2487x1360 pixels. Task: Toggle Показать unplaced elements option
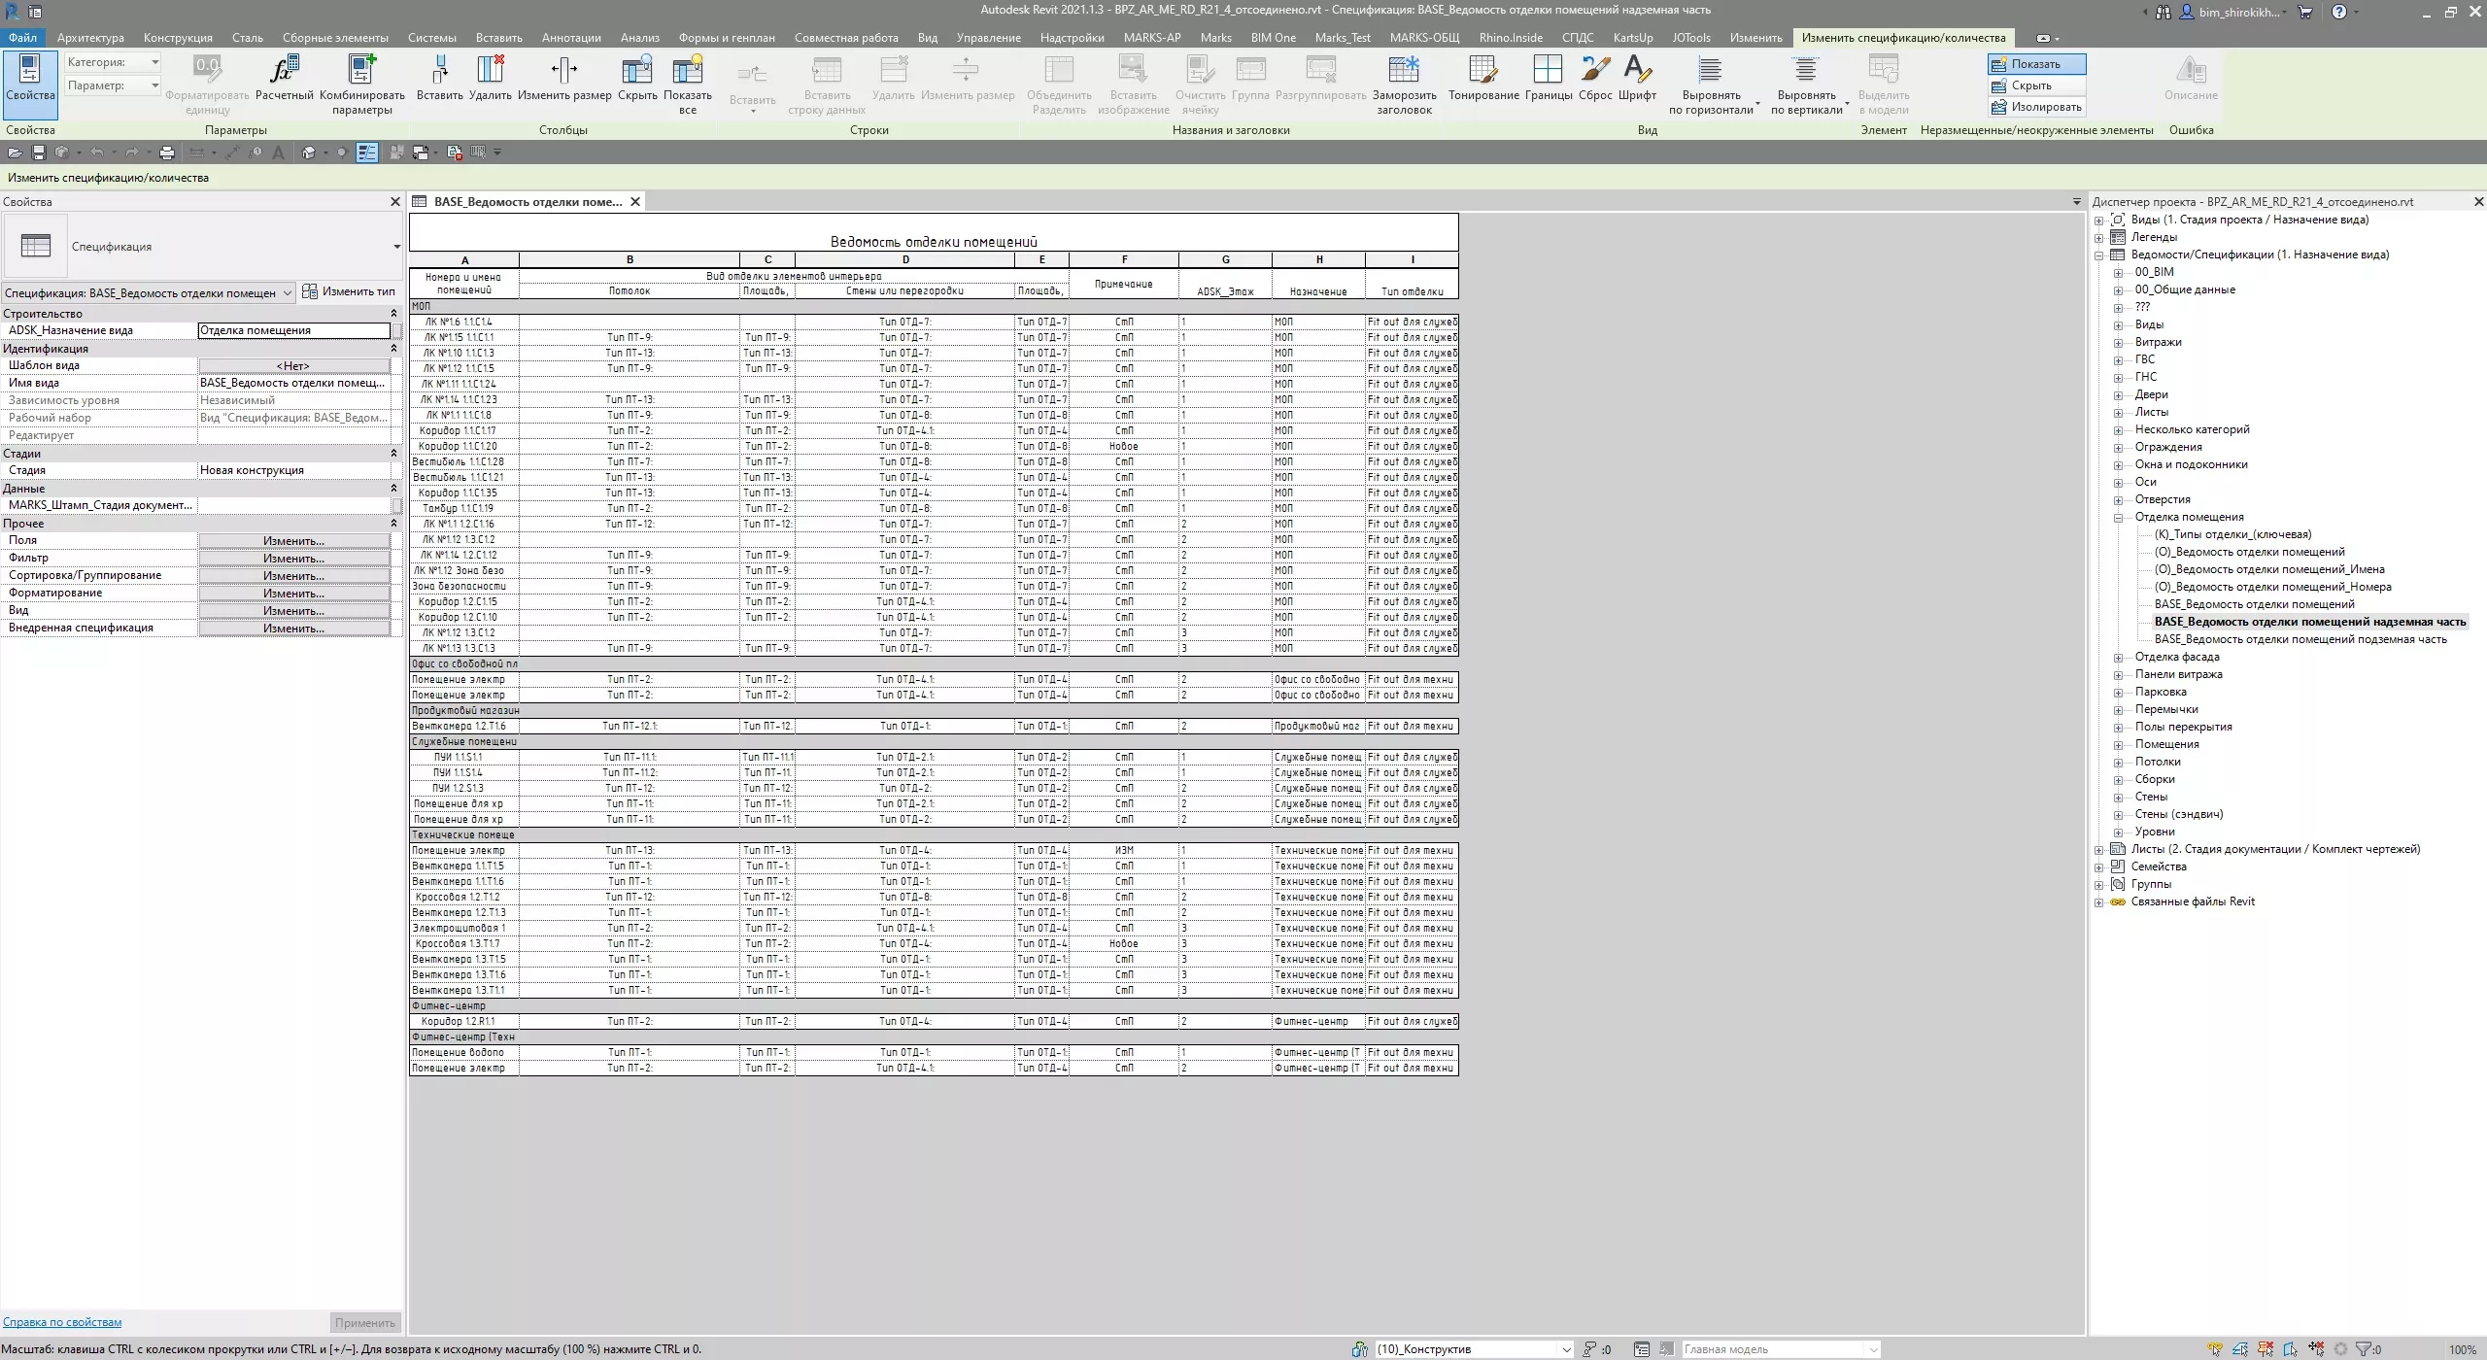(x=2035, y=64)
